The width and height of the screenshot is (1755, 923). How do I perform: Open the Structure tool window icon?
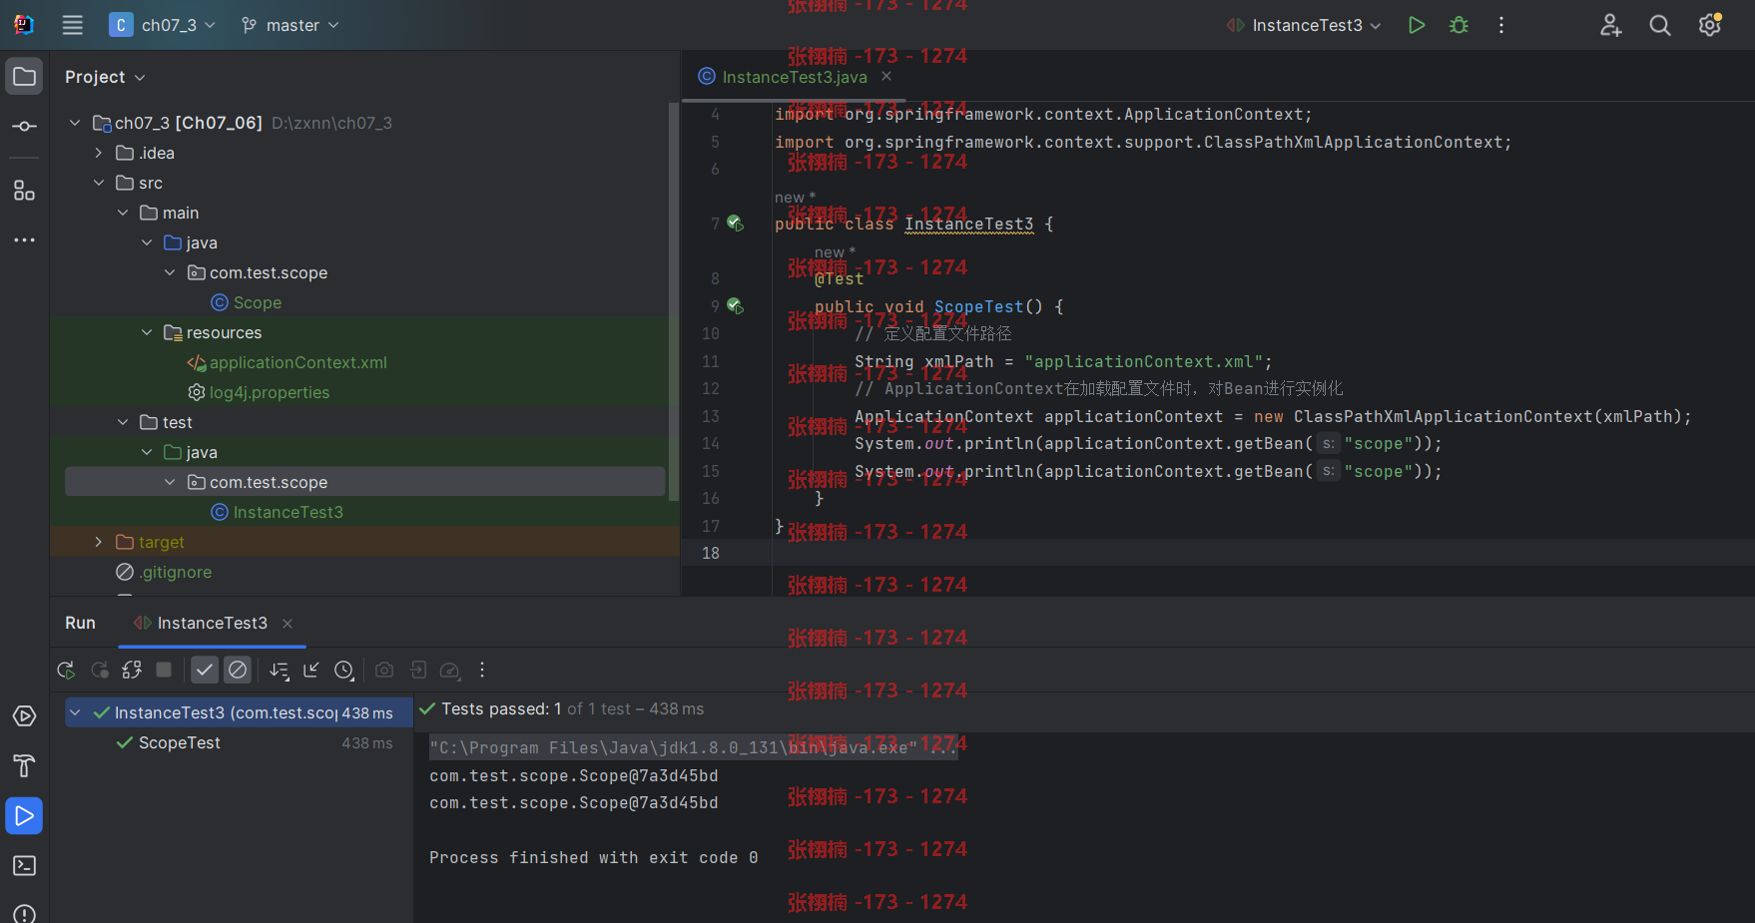tap(24, 191)
